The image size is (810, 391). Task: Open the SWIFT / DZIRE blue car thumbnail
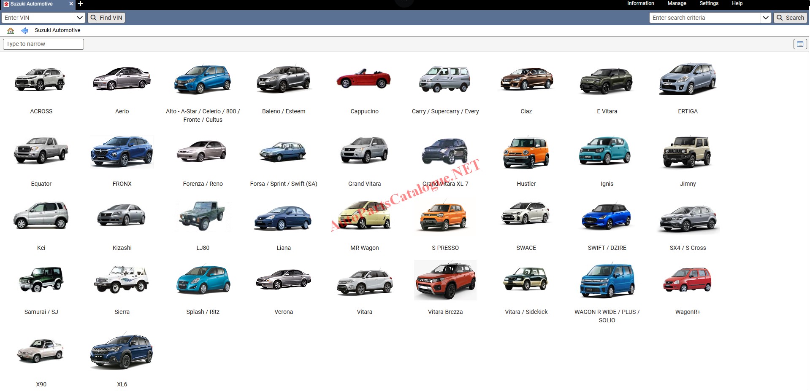pos(607,217)
